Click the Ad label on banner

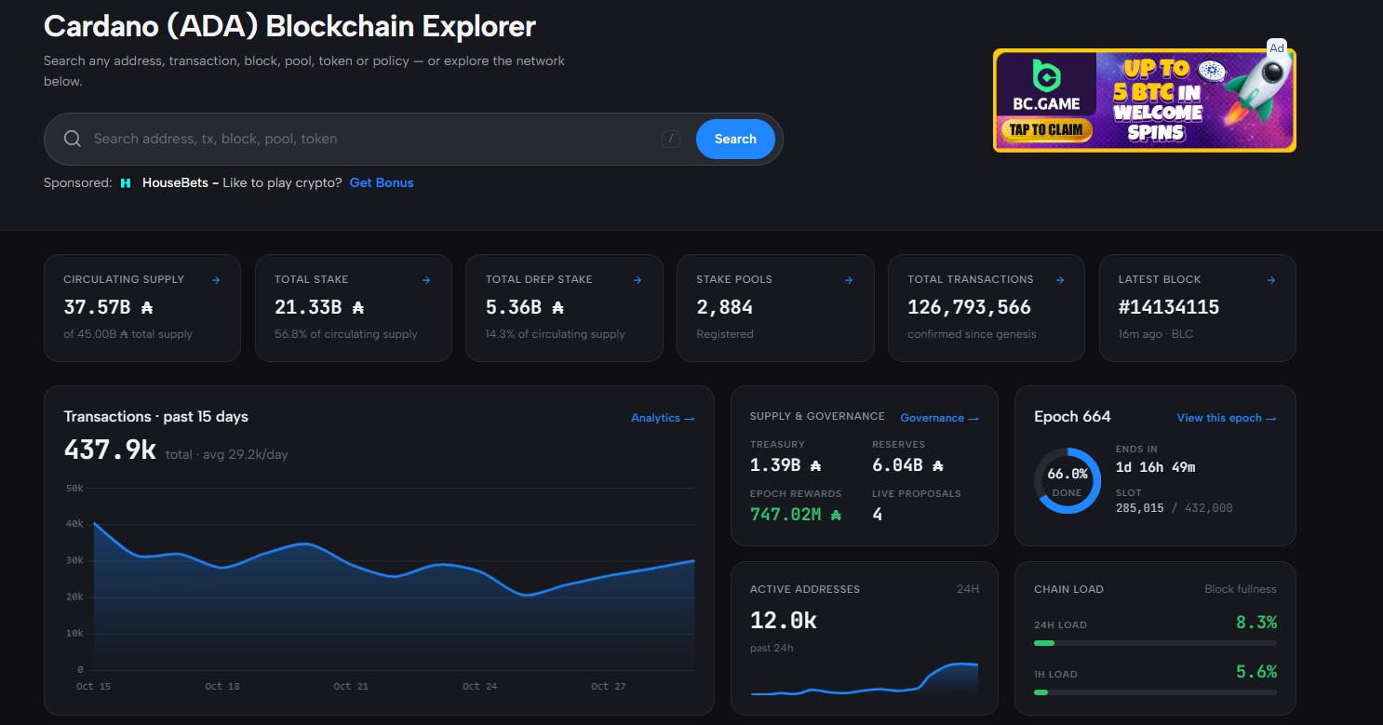click(x=1277, y=48)
